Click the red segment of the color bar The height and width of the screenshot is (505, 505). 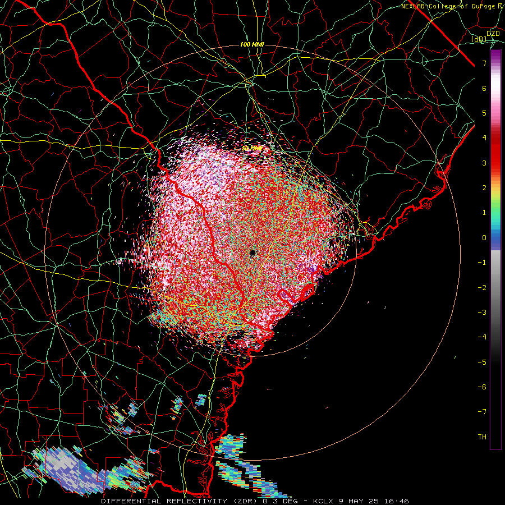click(495, 155)
